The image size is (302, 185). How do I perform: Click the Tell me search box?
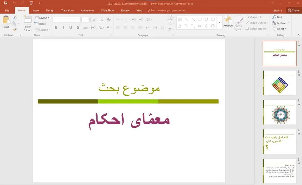click(x=167, y=10)
